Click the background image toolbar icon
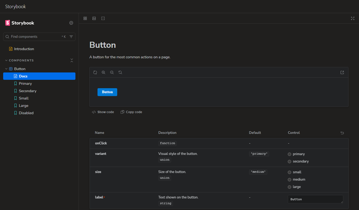Viewport: 359px width, 210px height. (x=94, y=18)
